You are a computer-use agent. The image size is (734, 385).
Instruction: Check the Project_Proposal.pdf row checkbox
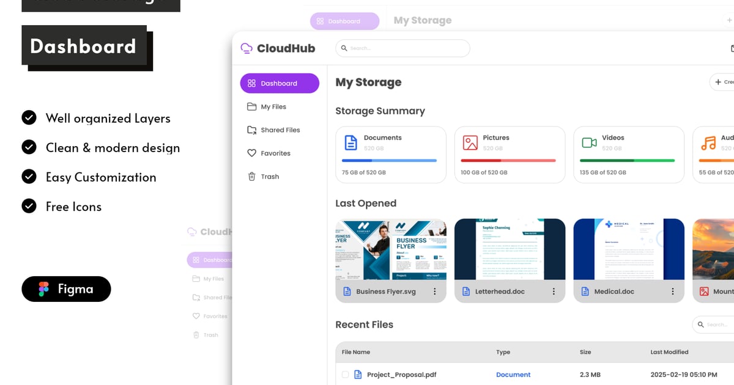click(x=346, y=375)
